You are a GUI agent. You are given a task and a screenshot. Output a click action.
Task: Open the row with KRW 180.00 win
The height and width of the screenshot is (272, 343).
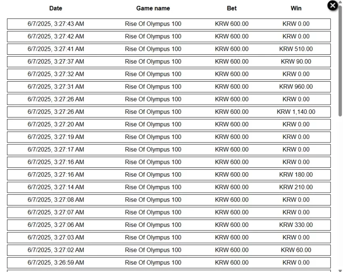click(x=169, y=175)
